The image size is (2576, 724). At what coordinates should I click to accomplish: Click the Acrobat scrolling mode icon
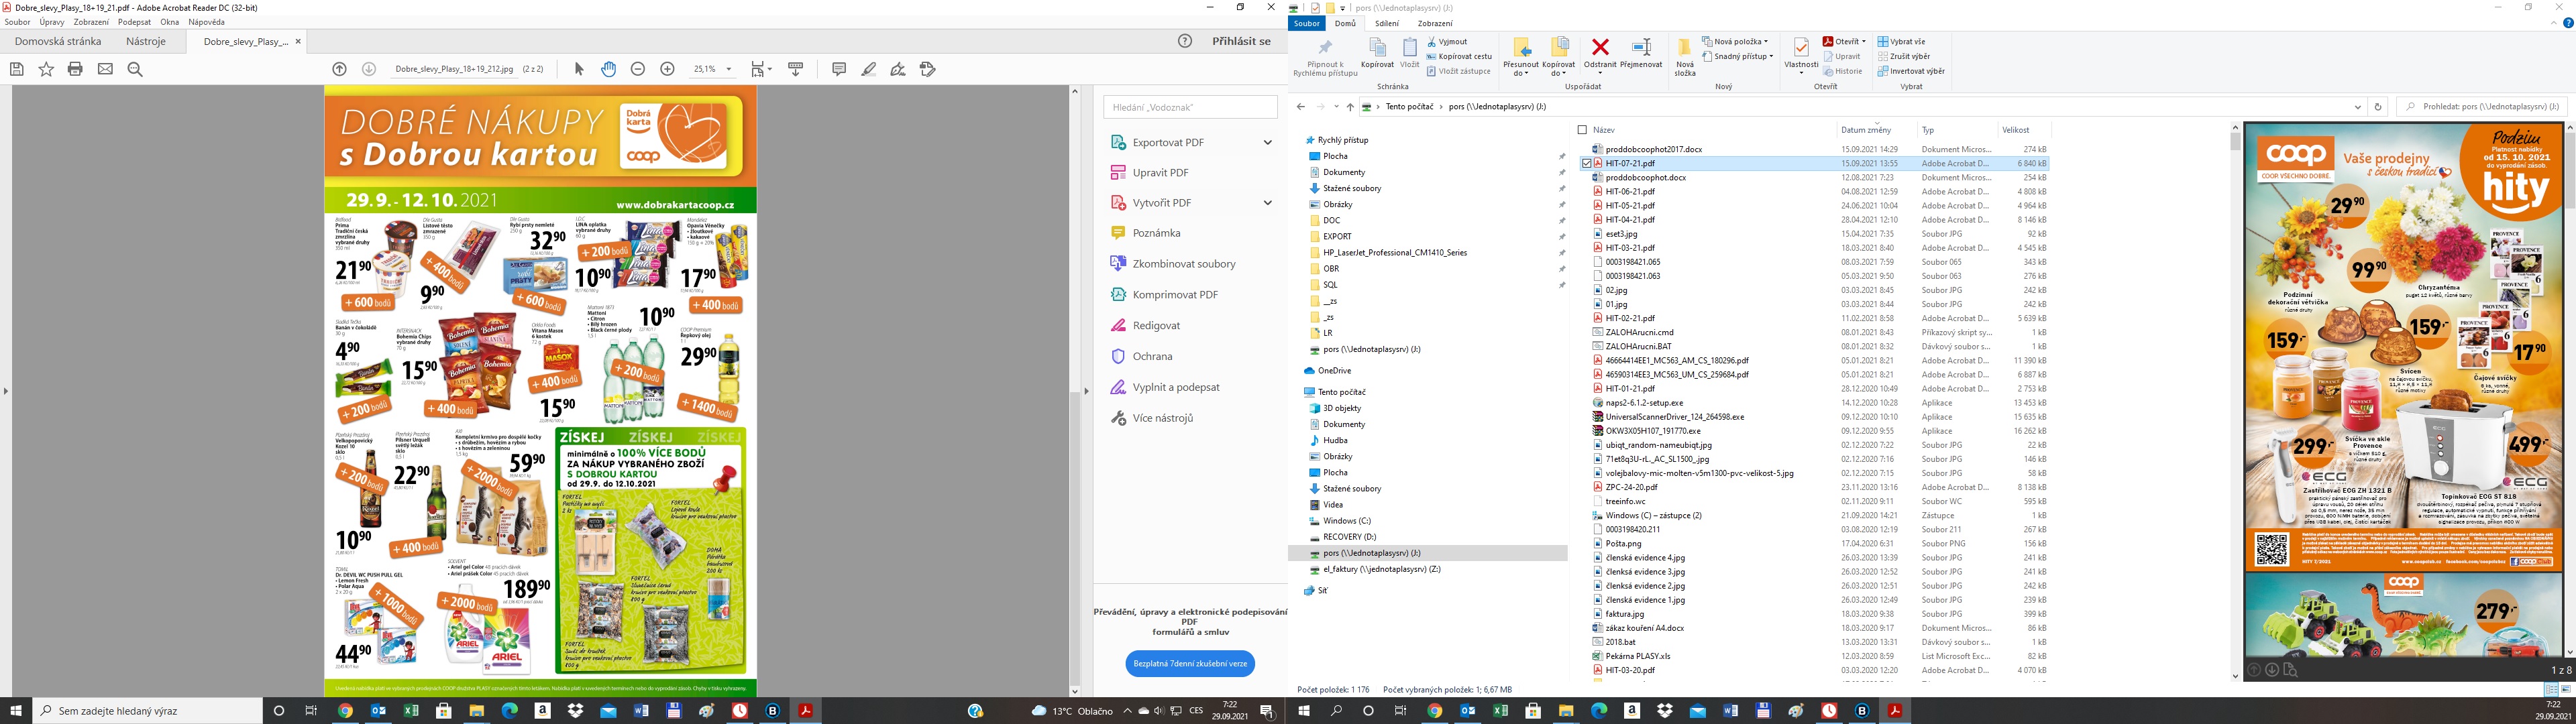click(x=796, y=69)
